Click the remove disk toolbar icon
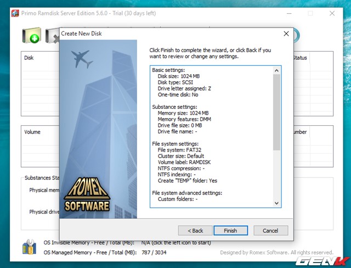 coord(53,35)
